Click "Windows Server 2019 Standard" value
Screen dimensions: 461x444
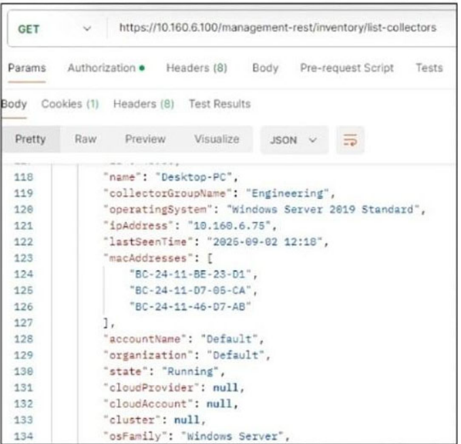[x=323, y=210]
